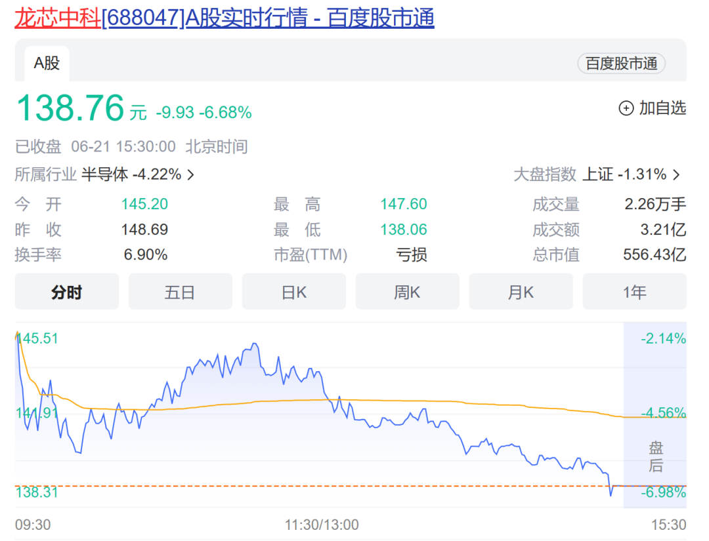Viewport: 709px width, 541px height.
Task: Expand the 上证 index chevron arrow
Action: click(676, 175)
